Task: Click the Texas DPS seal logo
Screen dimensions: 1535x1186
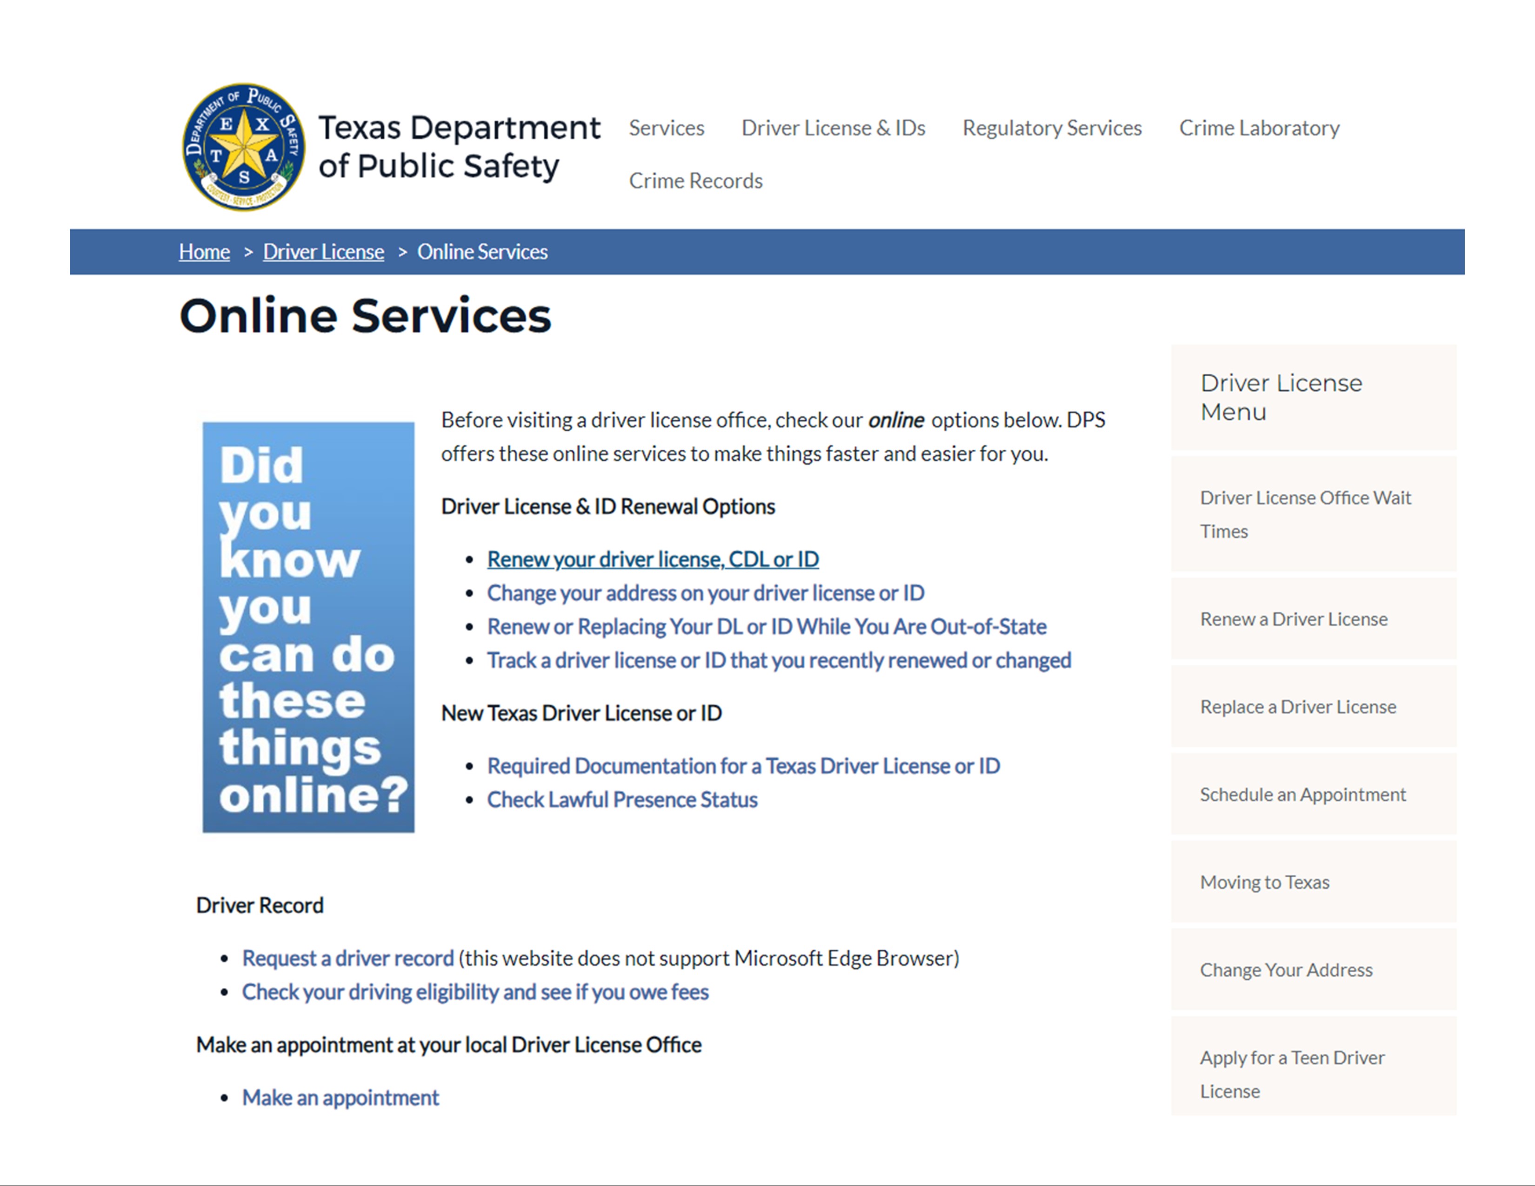Action: pos(244,147)
